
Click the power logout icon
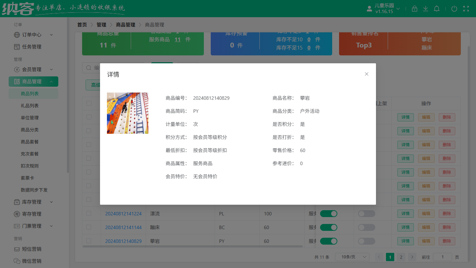click(454, 9)
